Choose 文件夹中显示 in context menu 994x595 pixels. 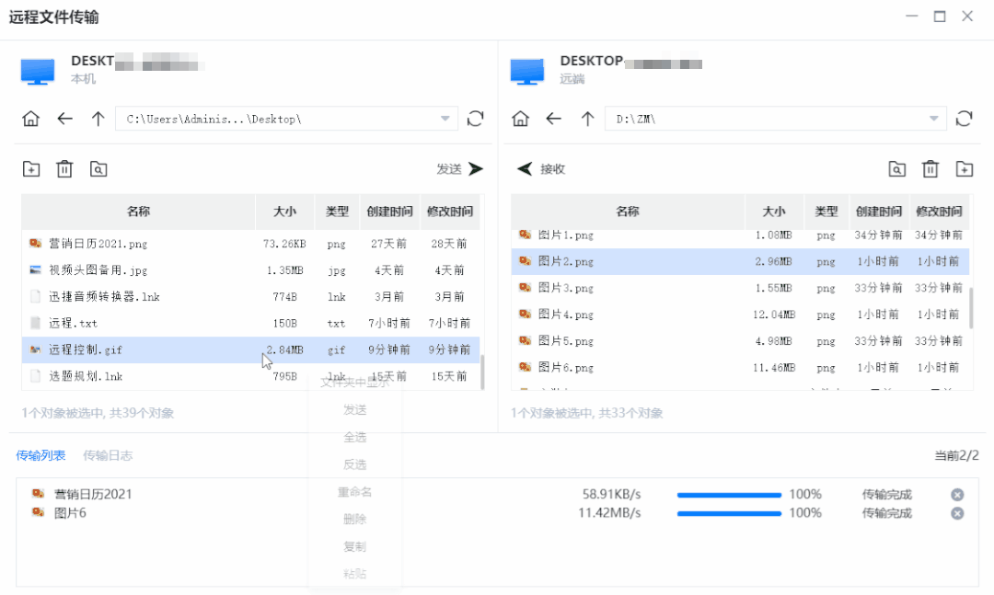pos(355,382)
